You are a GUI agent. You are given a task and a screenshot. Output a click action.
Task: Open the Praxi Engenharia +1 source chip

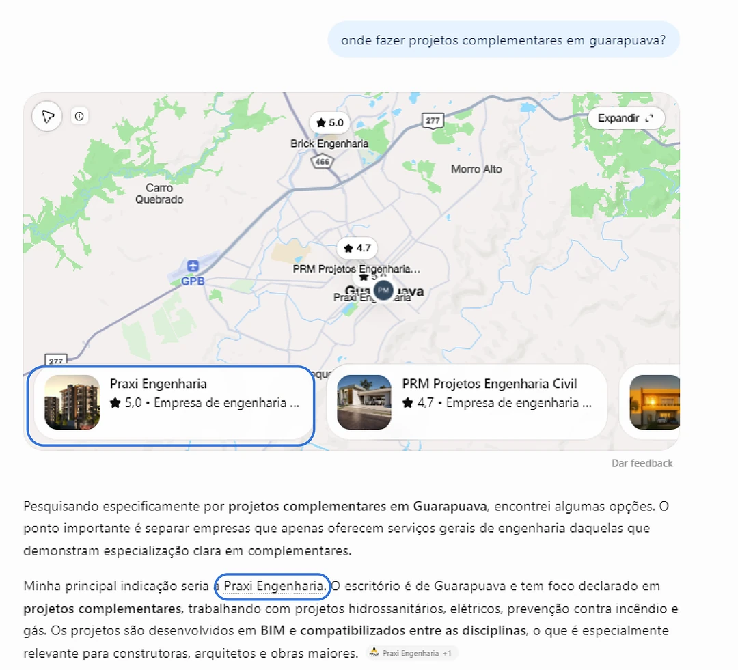[411, 653]
